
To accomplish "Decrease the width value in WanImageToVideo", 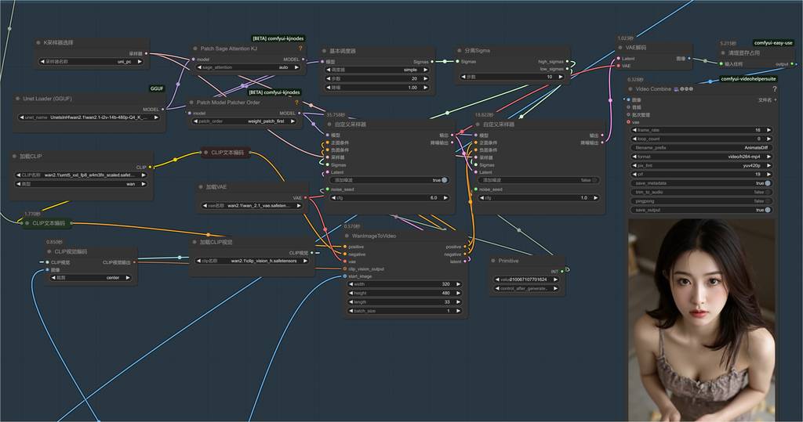I will [x=347, y=284].
